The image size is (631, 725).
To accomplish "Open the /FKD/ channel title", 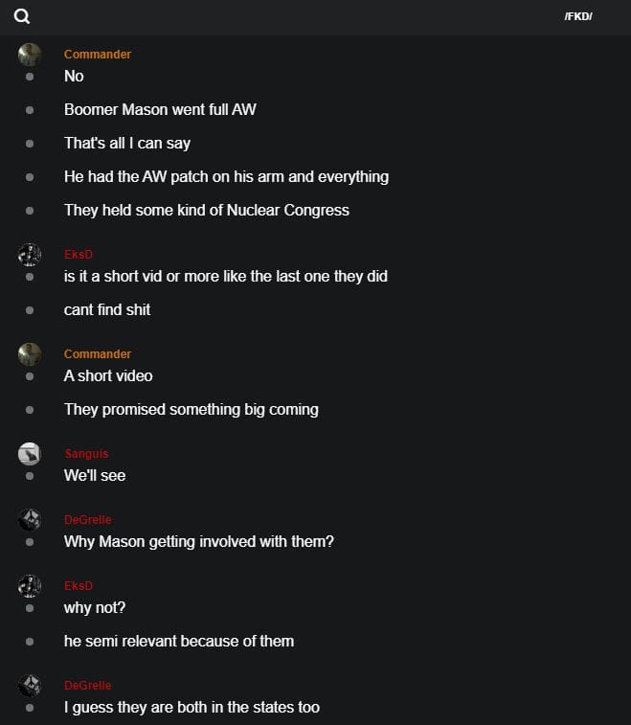I will [x=578, y=16].
